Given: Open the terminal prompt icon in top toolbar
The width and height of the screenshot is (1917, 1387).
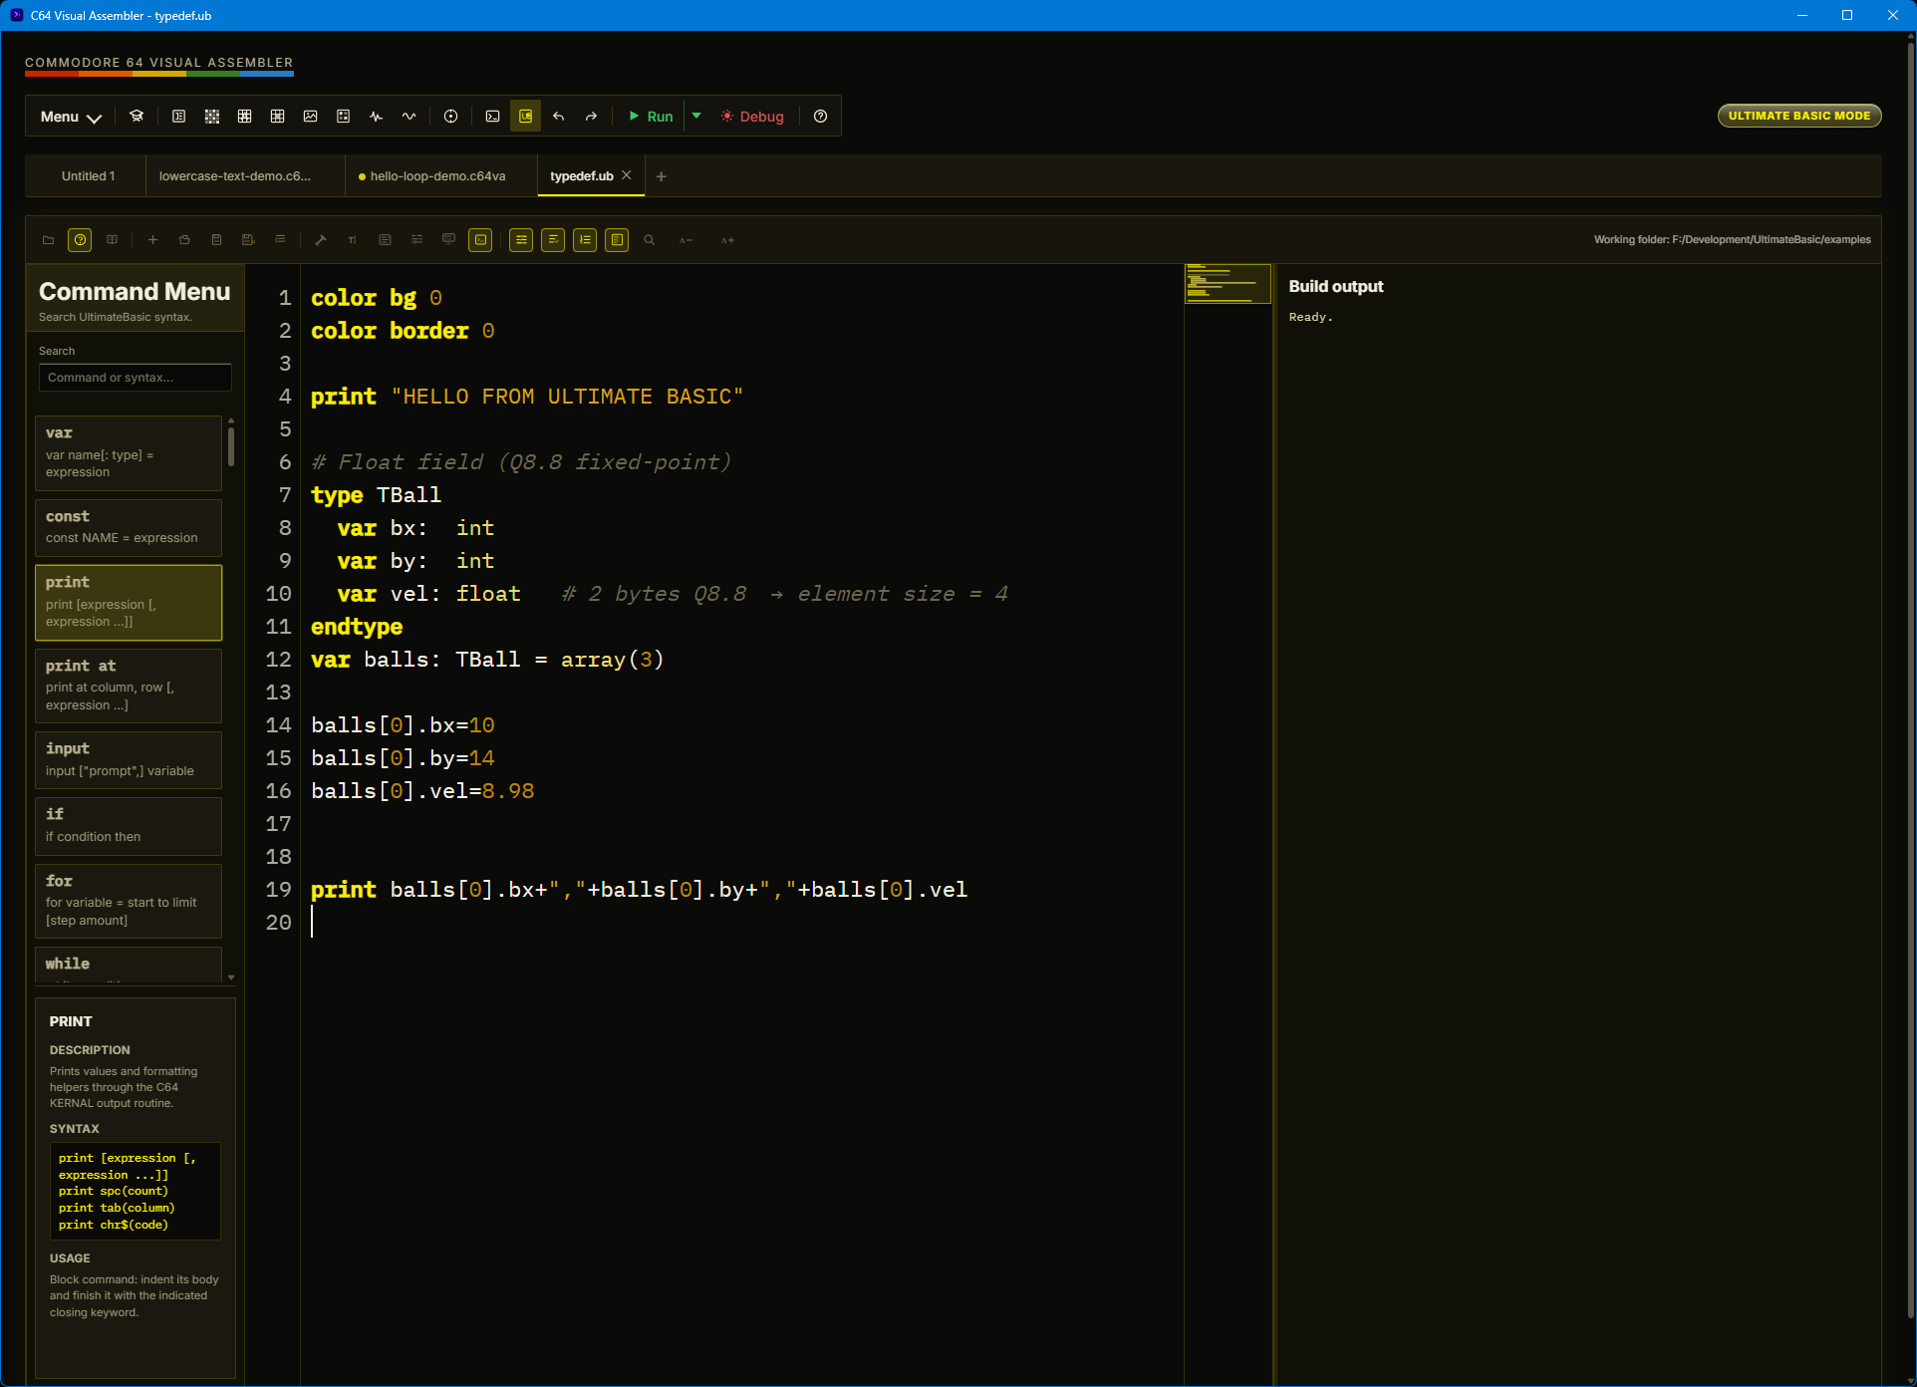Looking at the screenshot, I should coord(493,117).
